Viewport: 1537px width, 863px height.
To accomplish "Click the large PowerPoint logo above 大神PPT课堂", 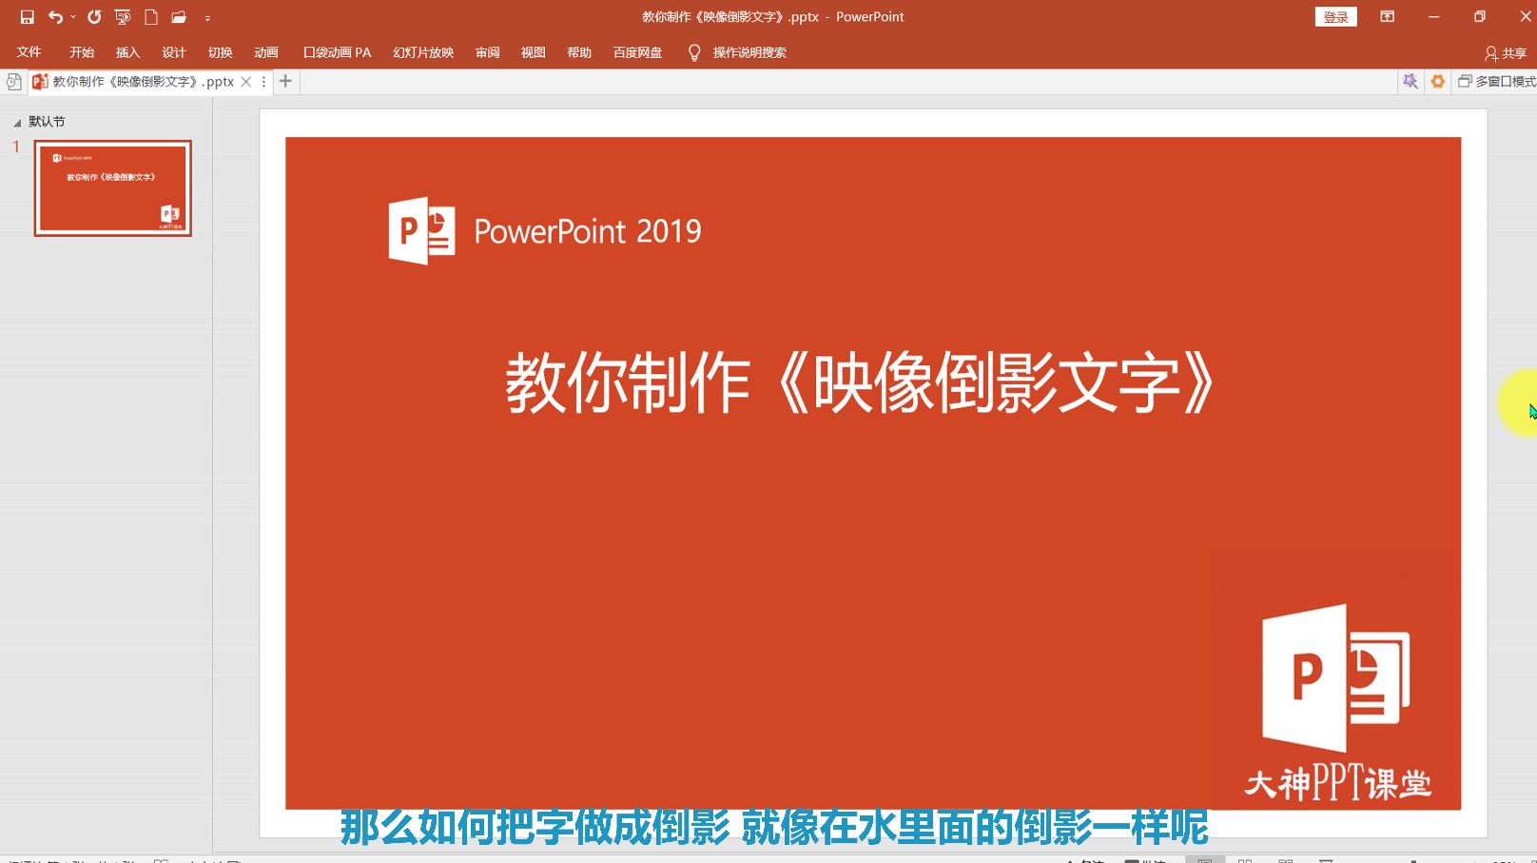I will [1336, 677].
